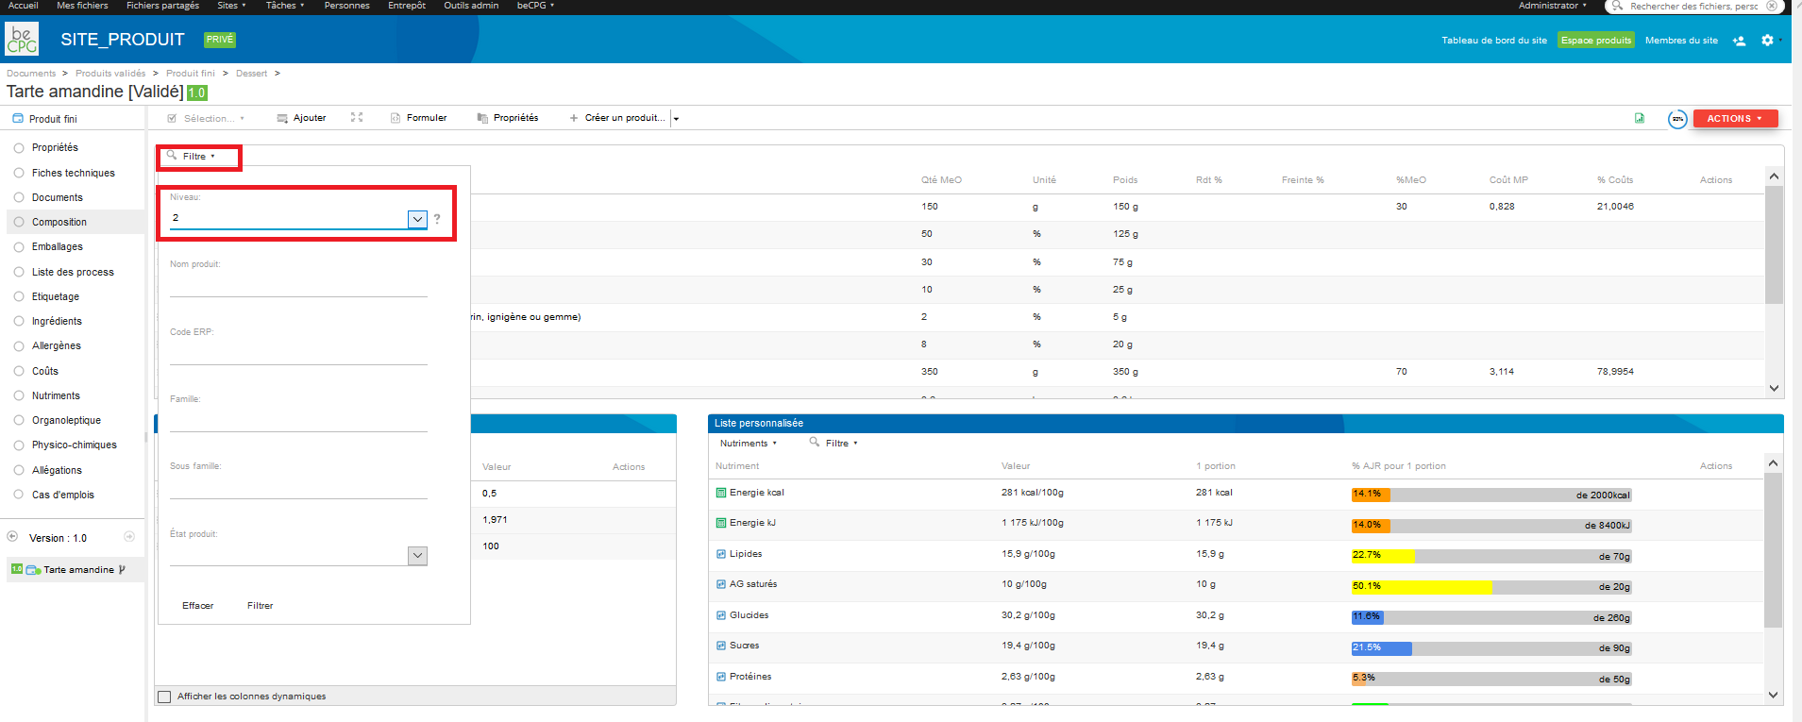
Task: Select the Allergènes radio item
Action: pos(19,345)
